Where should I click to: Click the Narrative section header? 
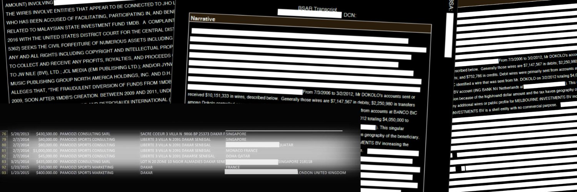[203, 19]
